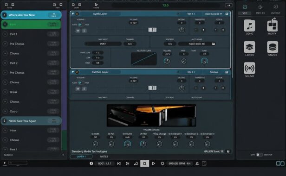Click the Auto-Load folder icon
The width and height of the screenshot is (286, 176).
[214, 44]
